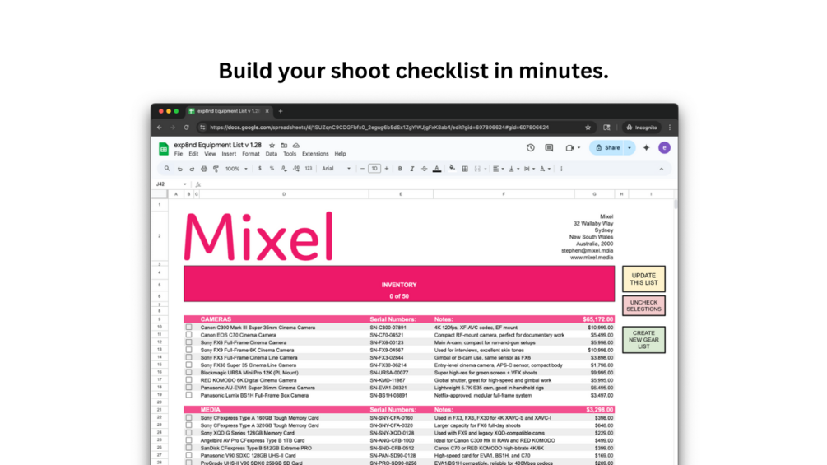Open the Arial font dropdown
827x465 pixels.
[x=336, y=169]
